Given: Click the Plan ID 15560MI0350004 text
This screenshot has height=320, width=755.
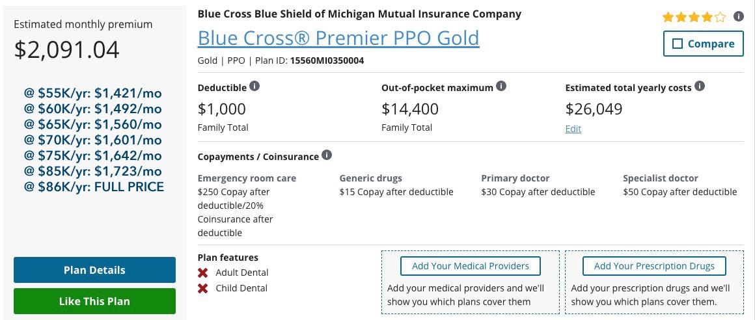Looking at the screenshot, I should click(x=327, y=60).
